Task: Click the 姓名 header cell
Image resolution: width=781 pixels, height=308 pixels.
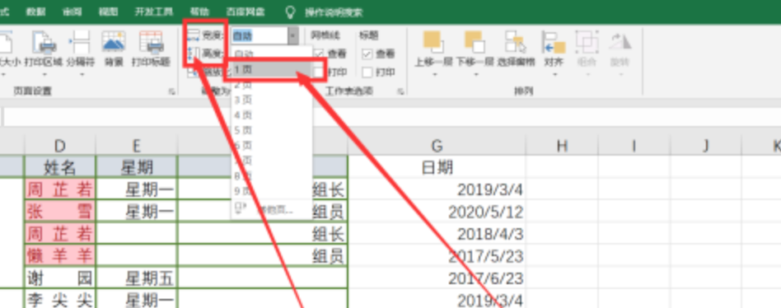Action: pyautogui.click(x=60, y=167)
